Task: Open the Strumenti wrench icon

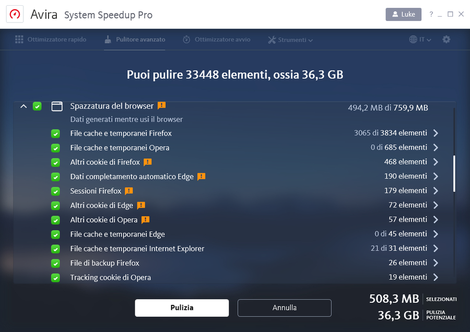Action: 271,39
